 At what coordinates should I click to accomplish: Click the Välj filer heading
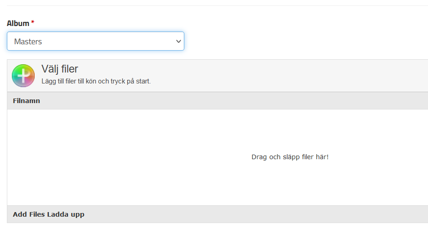(x=60, y=69)
